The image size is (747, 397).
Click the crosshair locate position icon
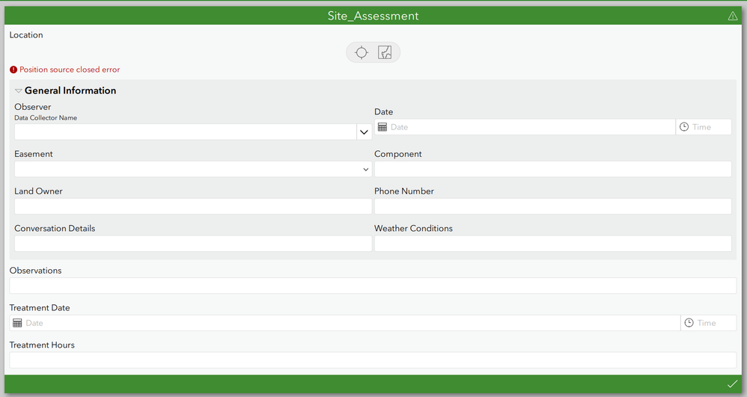(362, 52)
